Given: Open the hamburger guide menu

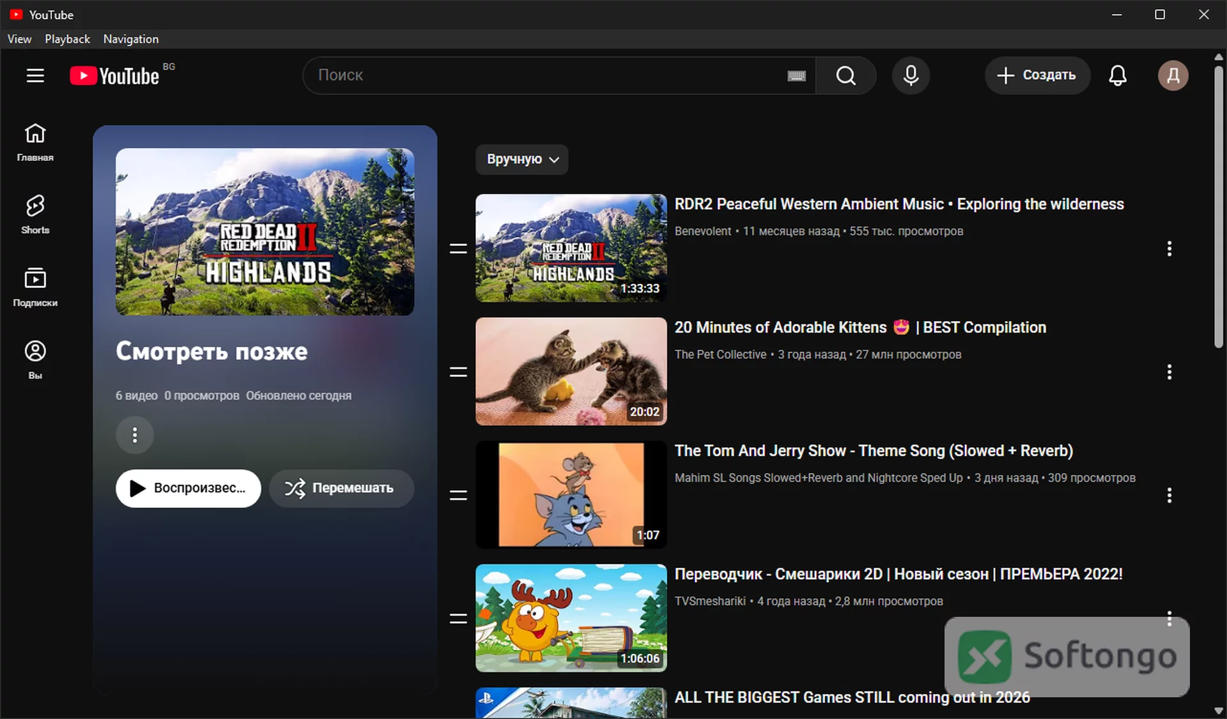Looking at the screenshot, I should [35, 75].
